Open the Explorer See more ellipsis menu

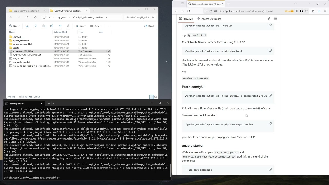[108, 26]
